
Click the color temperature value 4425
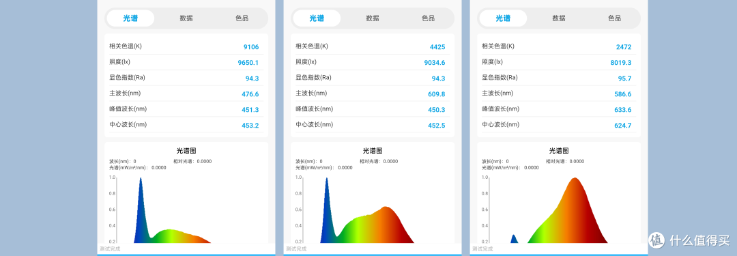tap(437, 47)
